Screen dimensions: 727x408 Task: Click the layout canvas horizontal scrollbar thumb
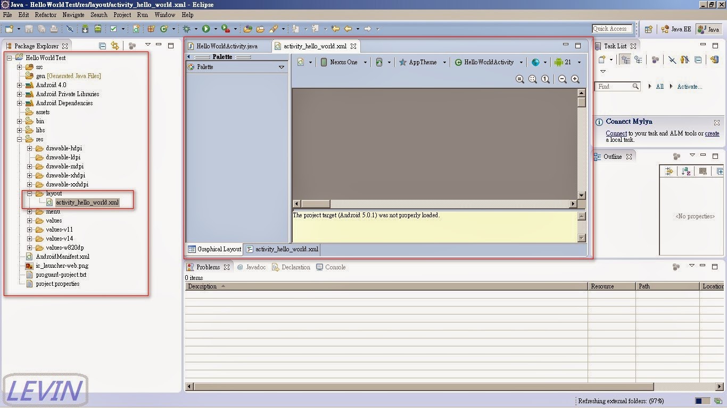tap(316, 204)
